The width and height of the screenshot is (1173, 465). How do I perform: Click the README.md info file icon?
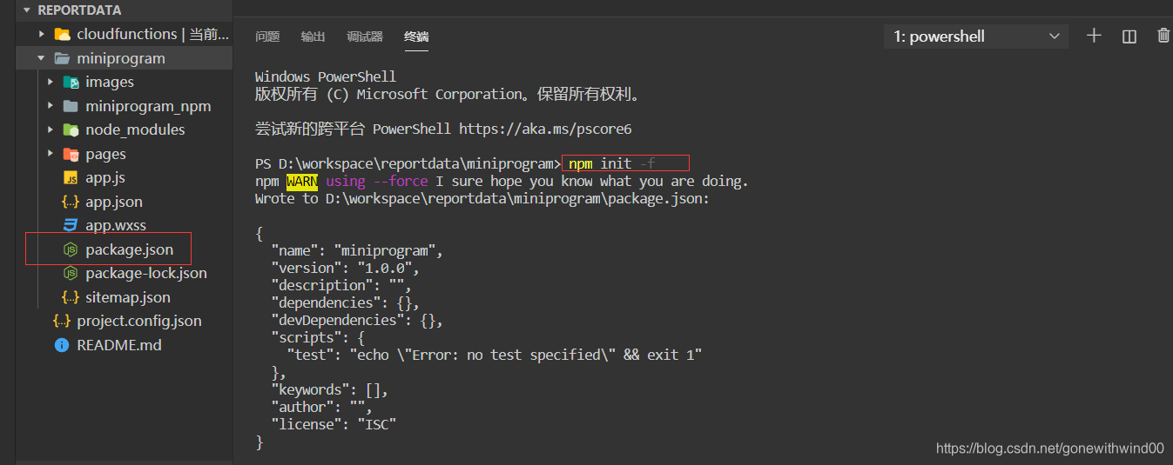click(x=62, y=345)
